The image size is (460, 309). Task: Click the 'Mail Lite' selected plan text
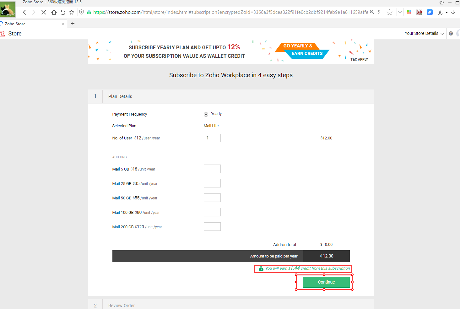tap(211, 126)
